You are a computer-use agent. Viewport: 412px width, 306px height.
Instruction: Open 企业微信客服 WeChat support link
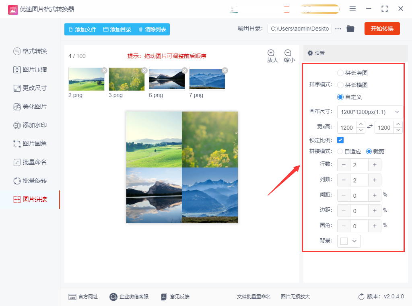pyautogui.click(x=129, y=297)
